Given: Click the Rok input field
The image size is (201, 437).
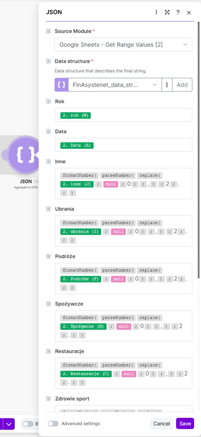Looking at the screenshot, I should (x=123, y=115).
